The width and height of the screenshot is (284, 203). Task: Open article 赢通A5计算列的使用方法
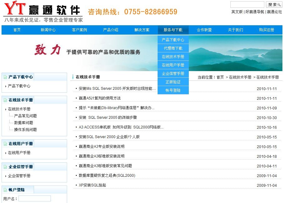coord(100,98)
